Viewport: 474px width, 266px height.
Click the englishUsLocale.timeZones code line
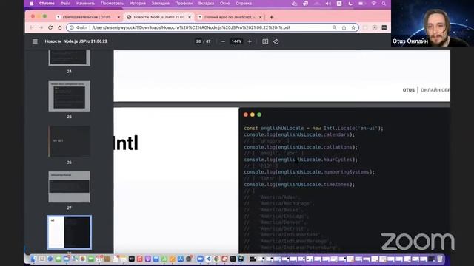[299, 184]
